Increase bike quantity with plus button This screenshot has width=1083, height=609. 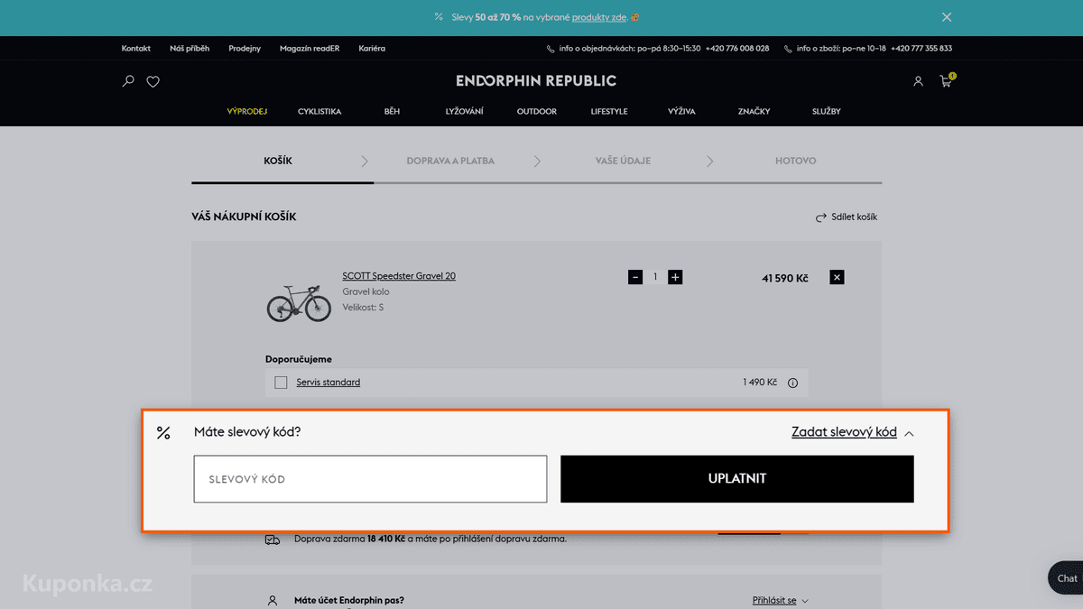[x=675, y=277]
